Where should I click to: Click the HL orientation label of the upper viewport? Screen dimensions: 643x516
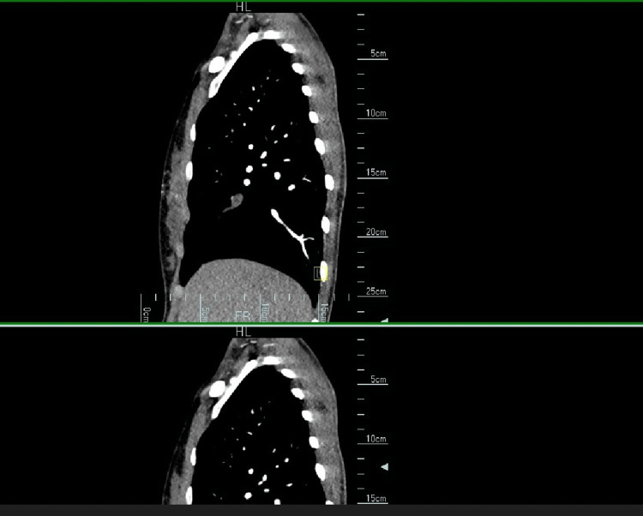click(243, 7)
